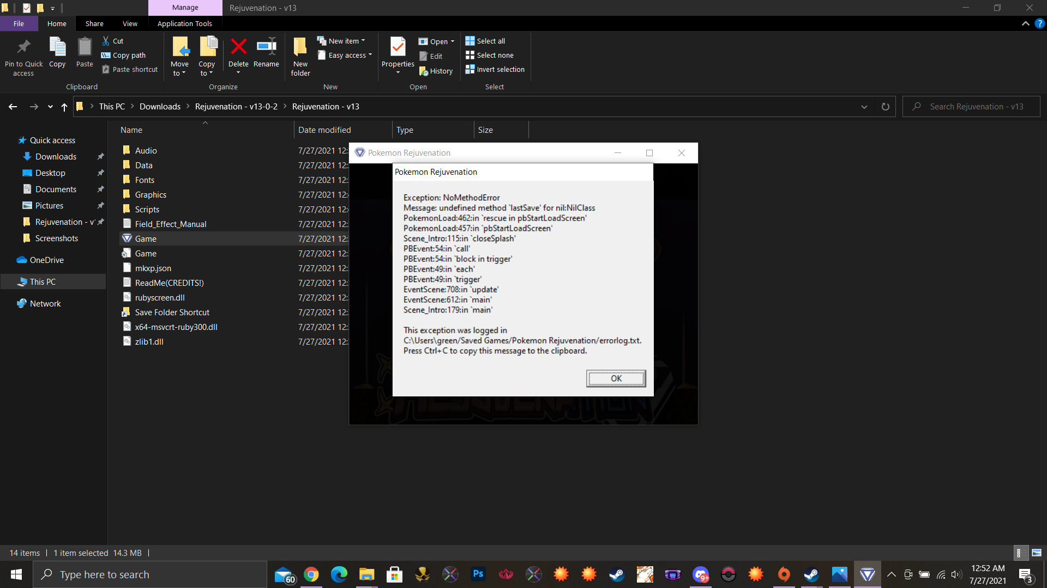
Task: Open Google Chrome from the taskbar
Action: [x=311, y=574]
